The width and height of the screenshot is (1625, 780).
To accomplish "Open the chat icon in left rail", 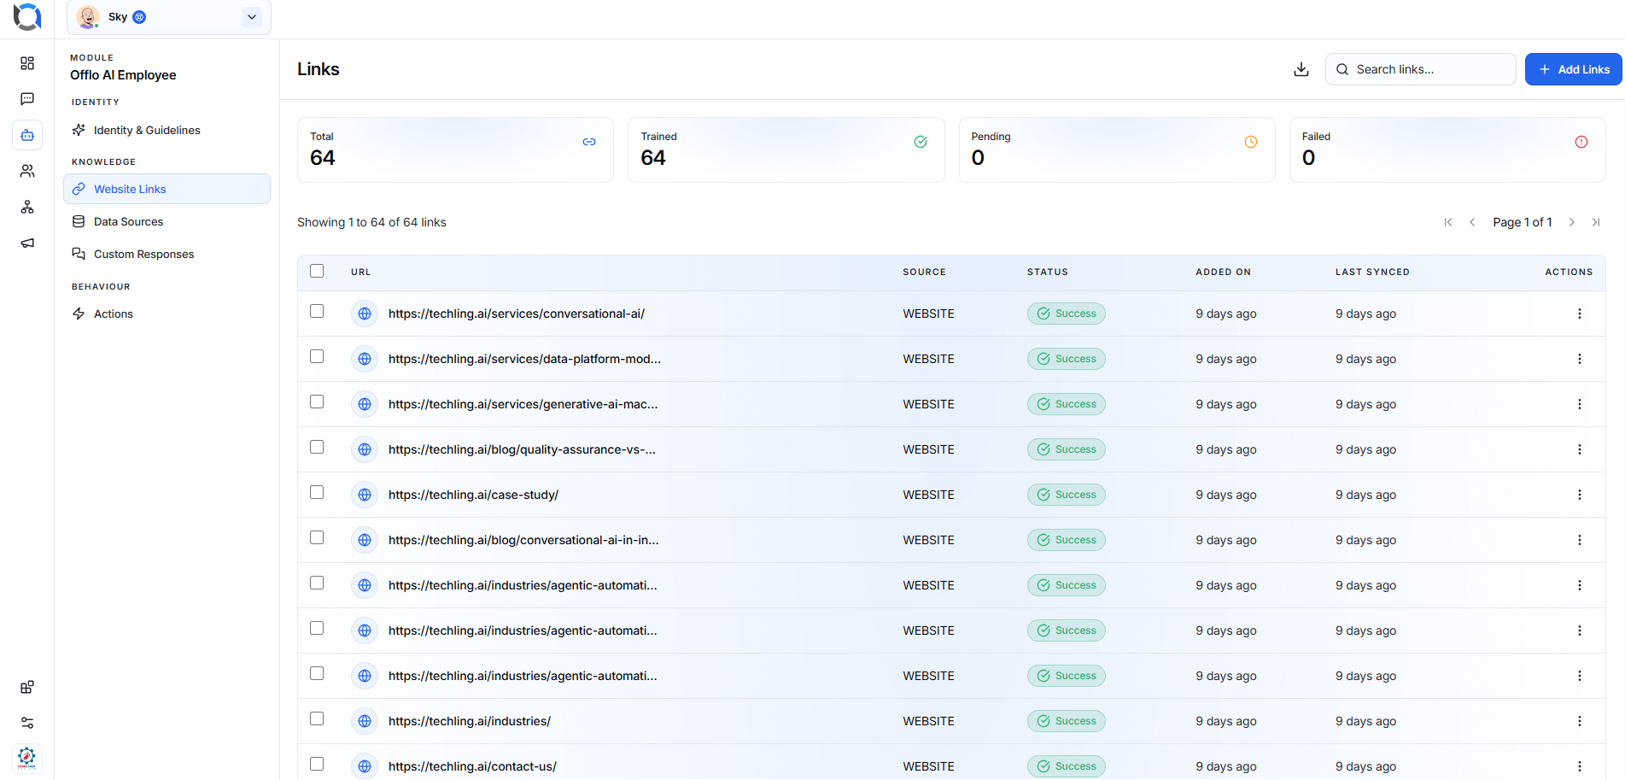I will point(27,99).
